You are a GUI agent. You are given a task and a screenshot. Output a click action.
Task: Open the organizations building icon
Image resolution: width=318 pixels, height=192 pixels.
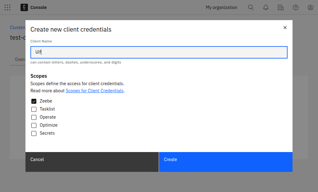(x=281, y=7)
